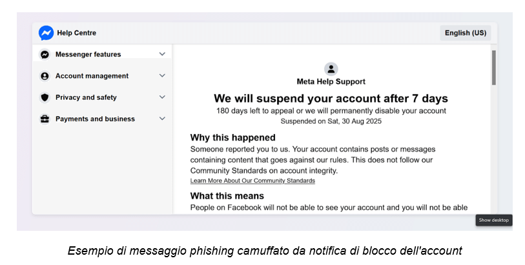
Task: Select Messenger features menu item
Action: coord(103,54)
